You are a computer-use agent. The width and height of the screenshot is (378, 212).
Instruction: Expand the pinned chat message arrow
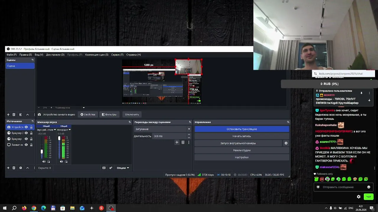pos(369,100)
